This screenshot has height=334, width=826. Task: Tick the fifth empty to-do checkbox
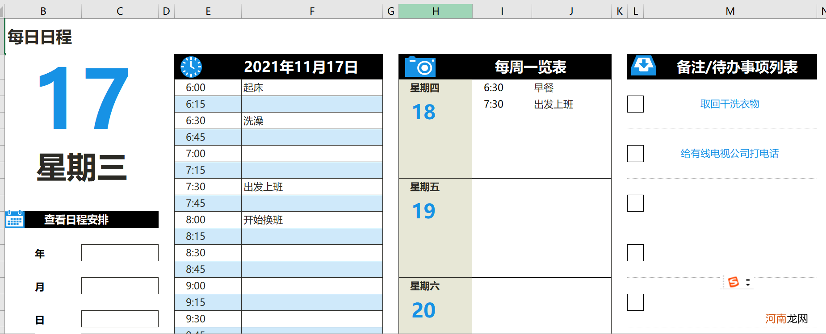[635, 302]
